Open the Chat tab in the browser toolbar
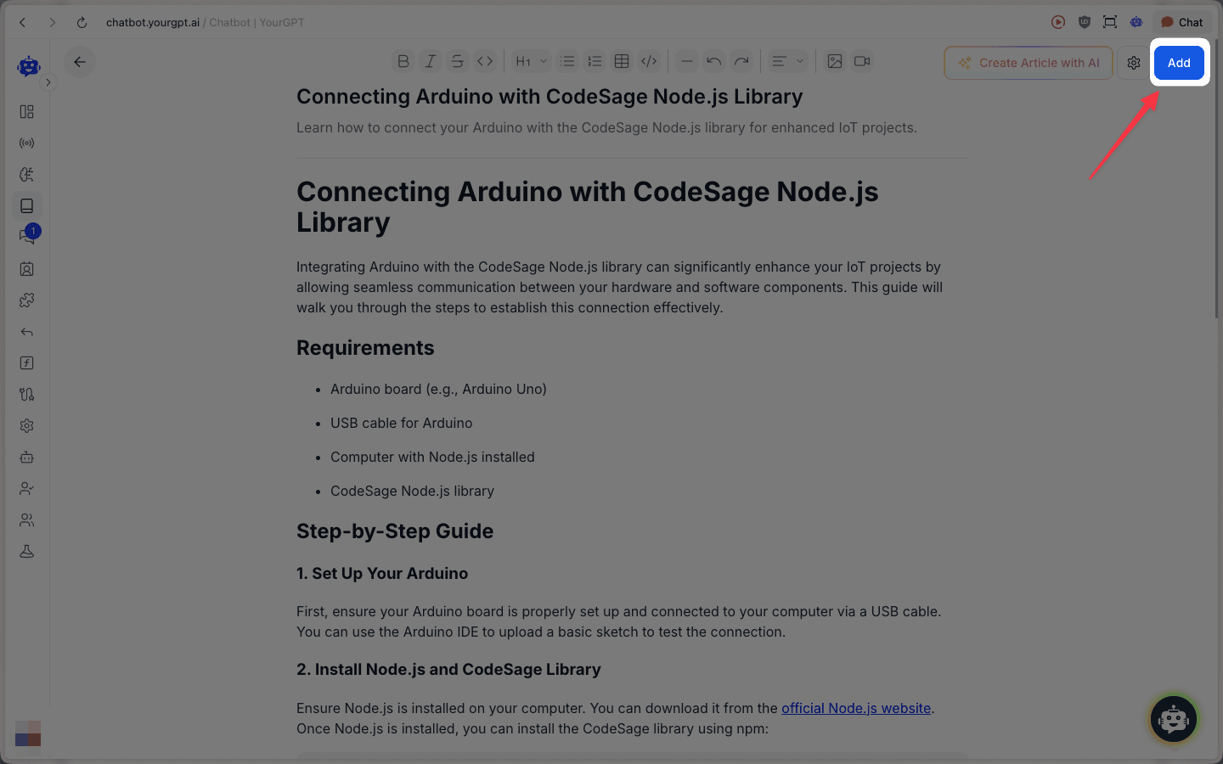This screenshot has height=764, width=1223. [x=1181, y=22]
